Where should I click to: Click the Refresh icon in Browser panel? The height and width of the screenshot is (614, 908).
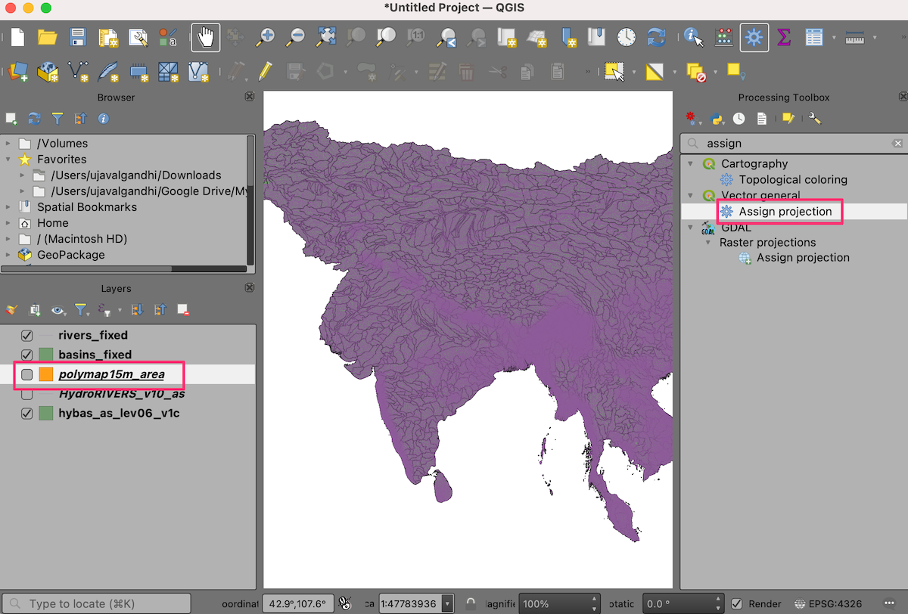point(34,119)
